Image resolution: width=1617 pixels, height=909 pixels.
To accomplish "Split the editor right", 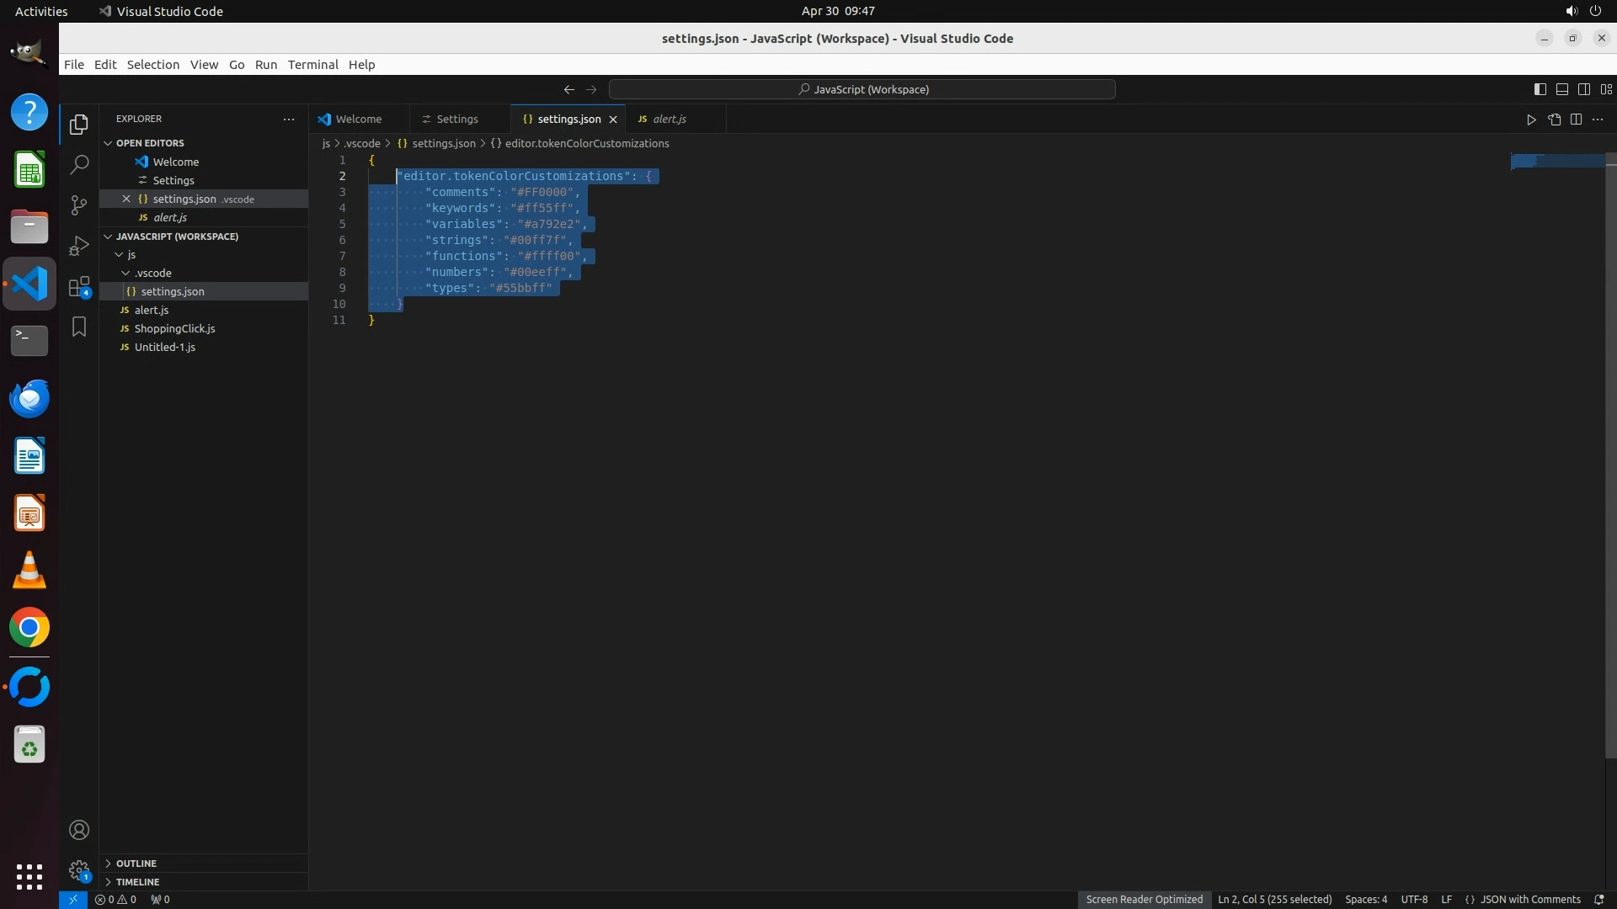I will tap(1576, 120).
